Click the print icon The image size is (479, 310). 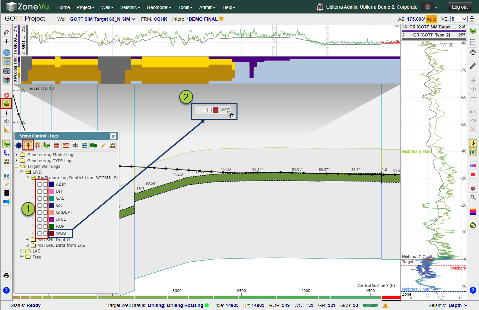point(6,276)
